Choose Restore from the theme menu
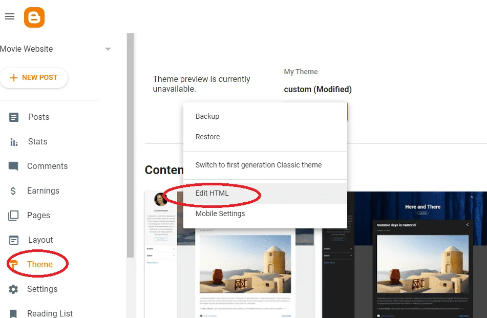 265,137
